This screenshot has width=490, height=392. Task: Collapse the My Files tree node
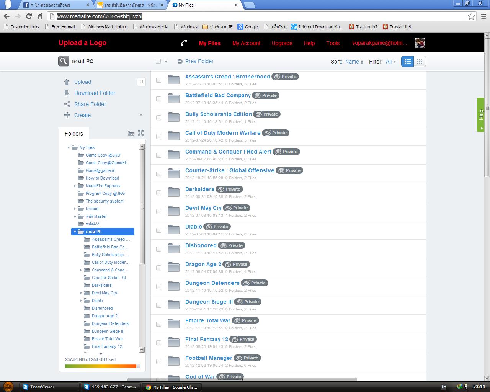click(69, 147)
